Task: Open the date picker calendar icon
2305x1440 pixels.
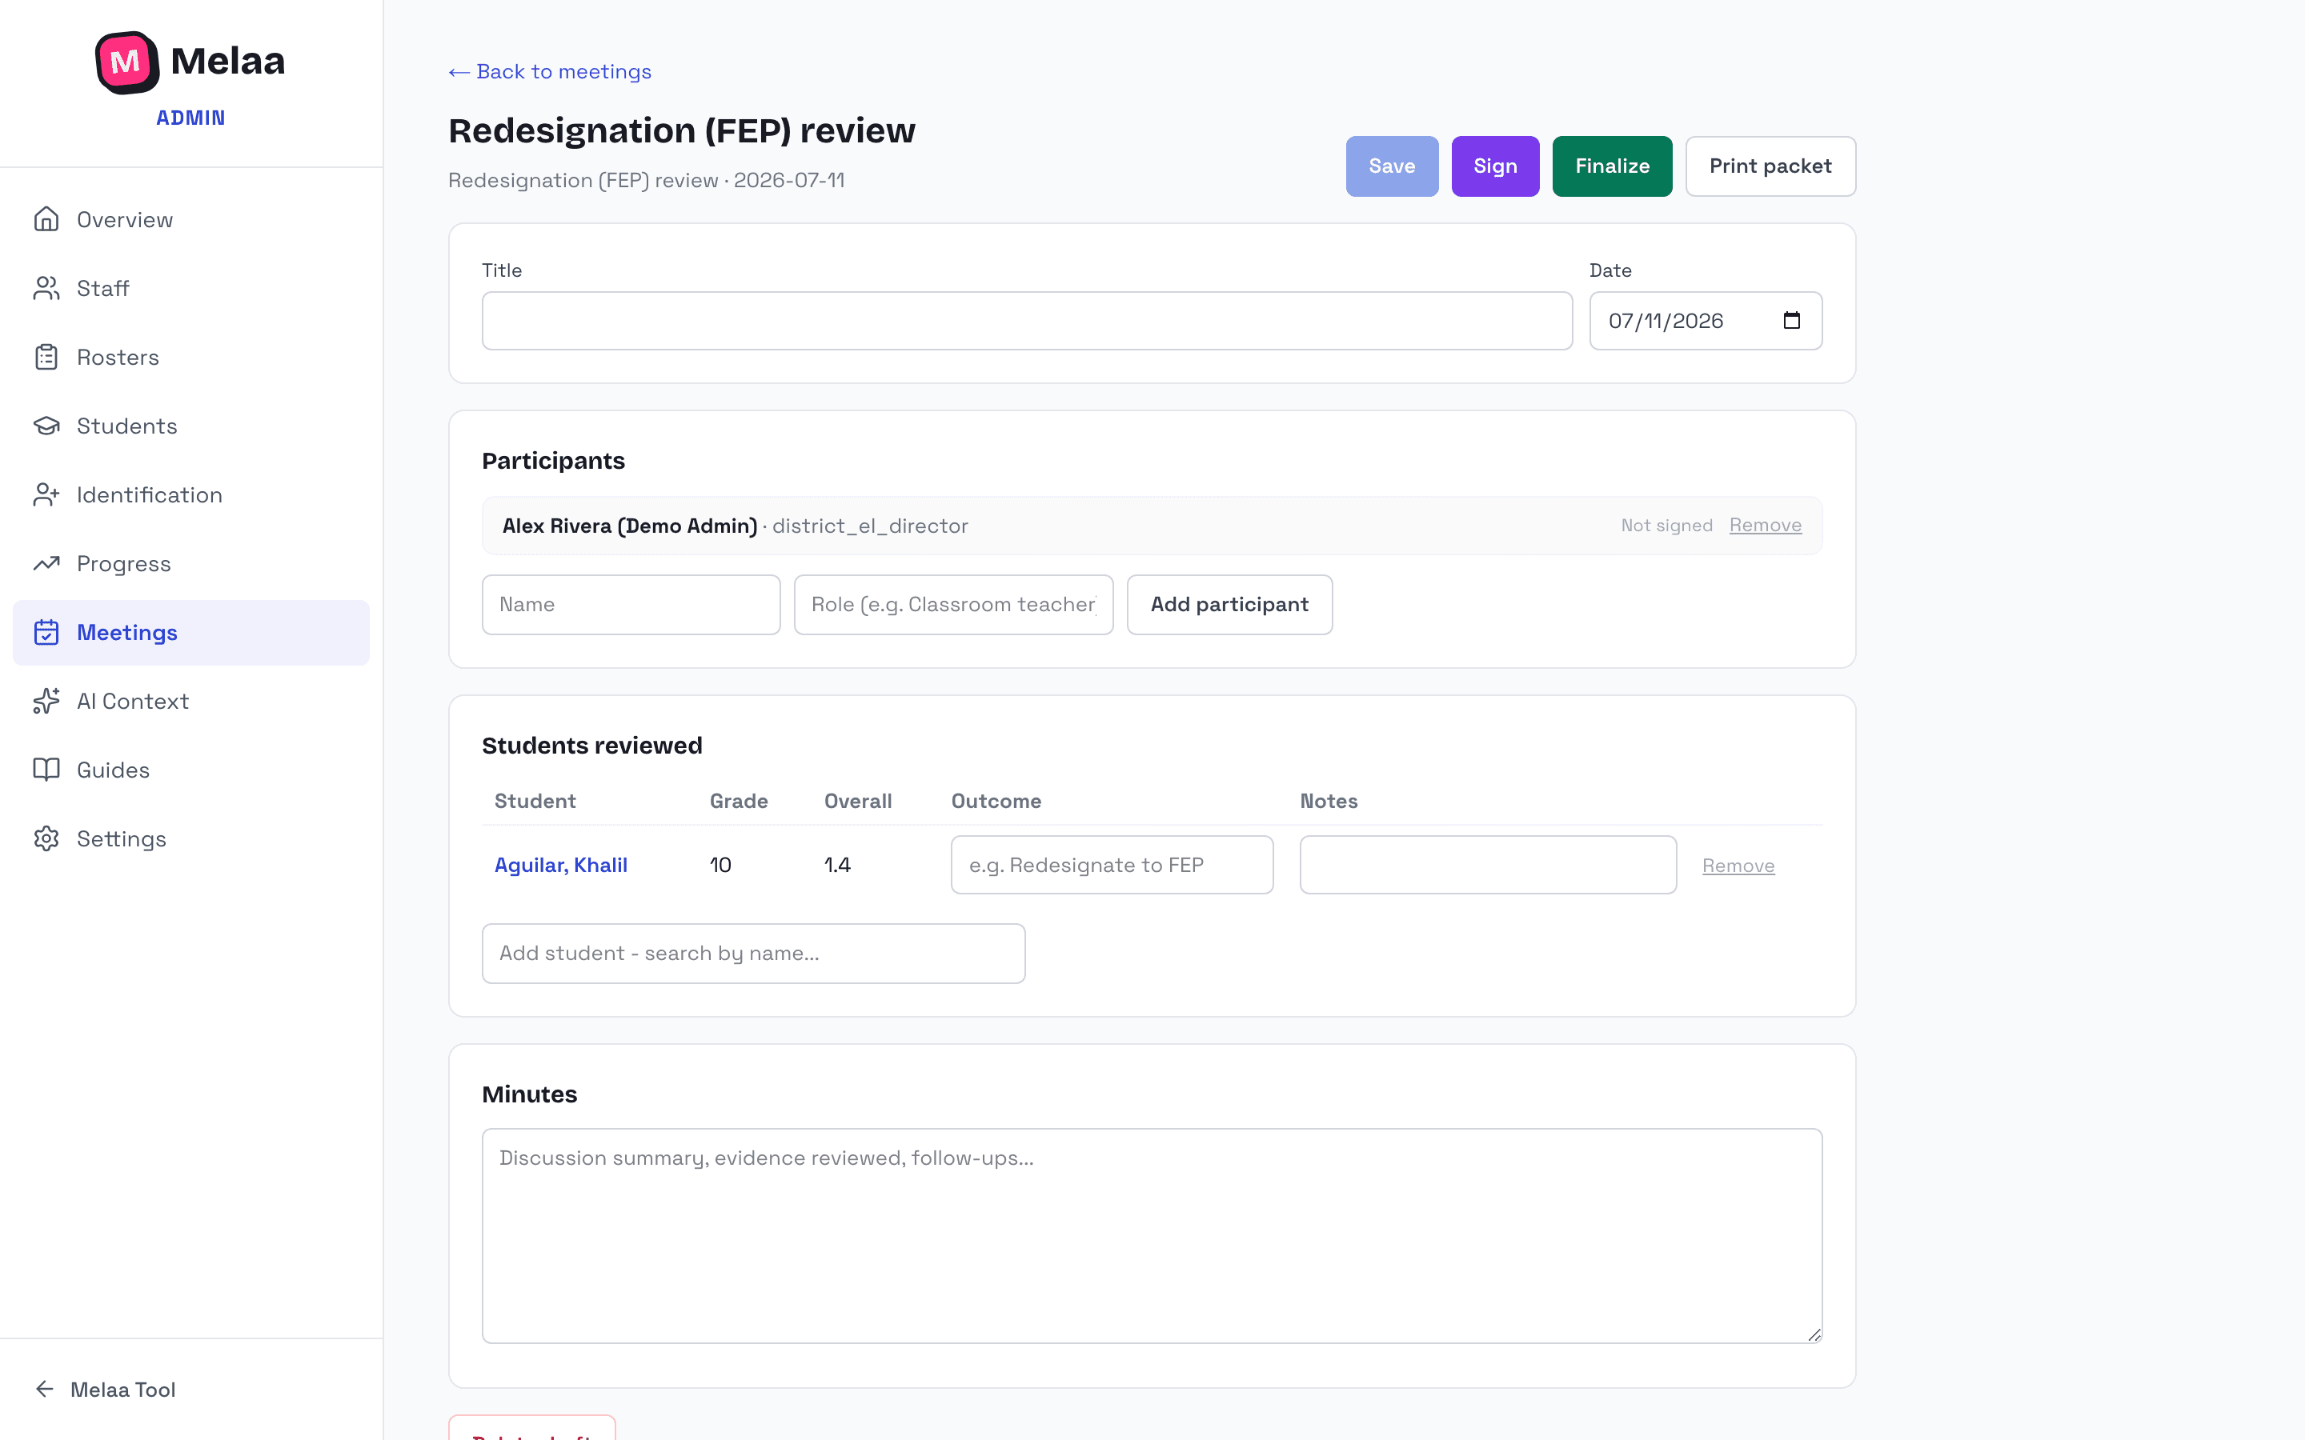Action: click(1792, 320)
